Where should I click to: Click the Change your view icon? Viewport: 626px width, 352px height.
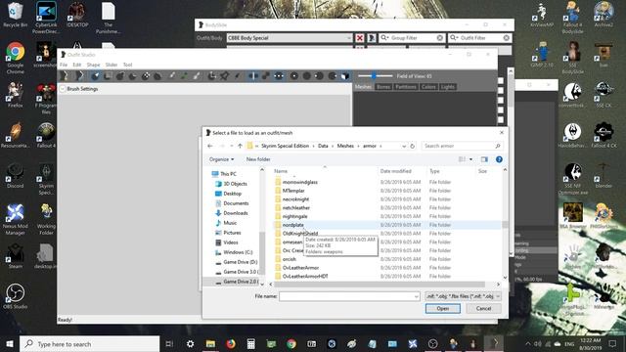pos(462,159)
